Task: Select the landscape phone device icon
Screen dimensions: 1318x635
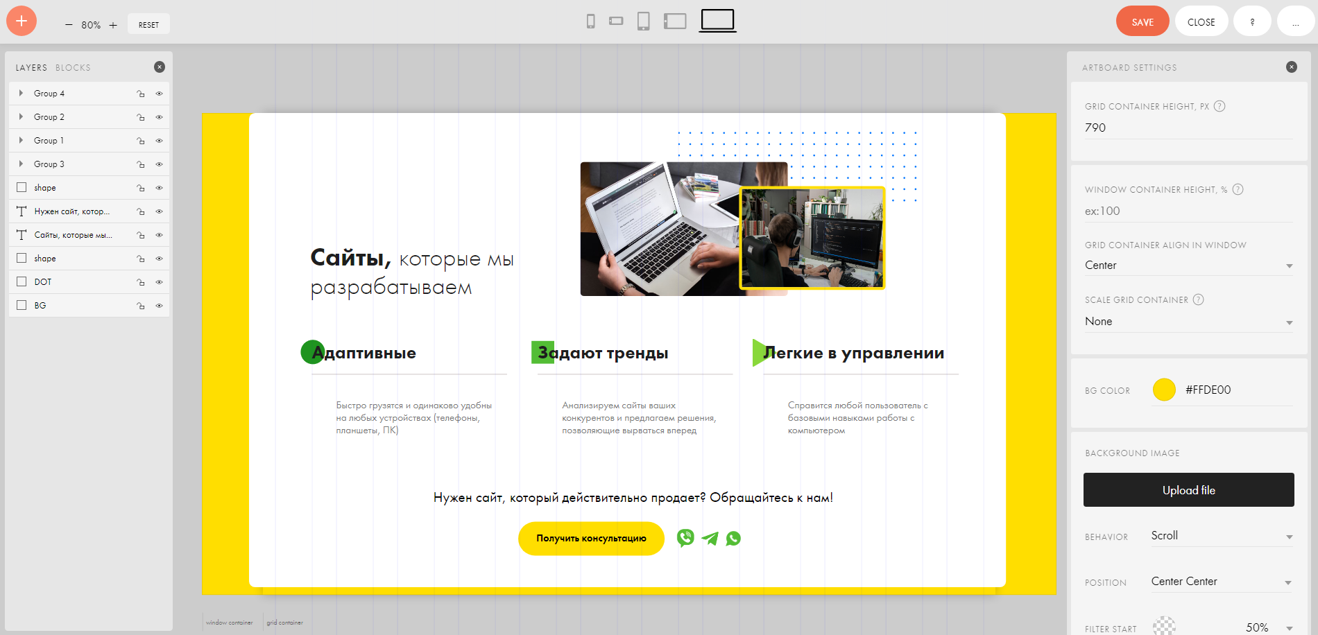Action: (616, 21)
